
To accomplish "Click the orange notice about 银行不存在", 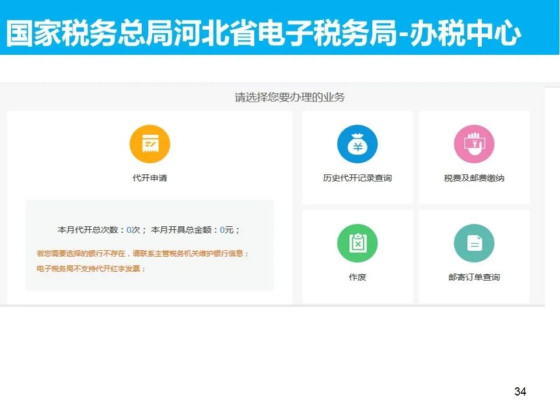I will 142,254.
